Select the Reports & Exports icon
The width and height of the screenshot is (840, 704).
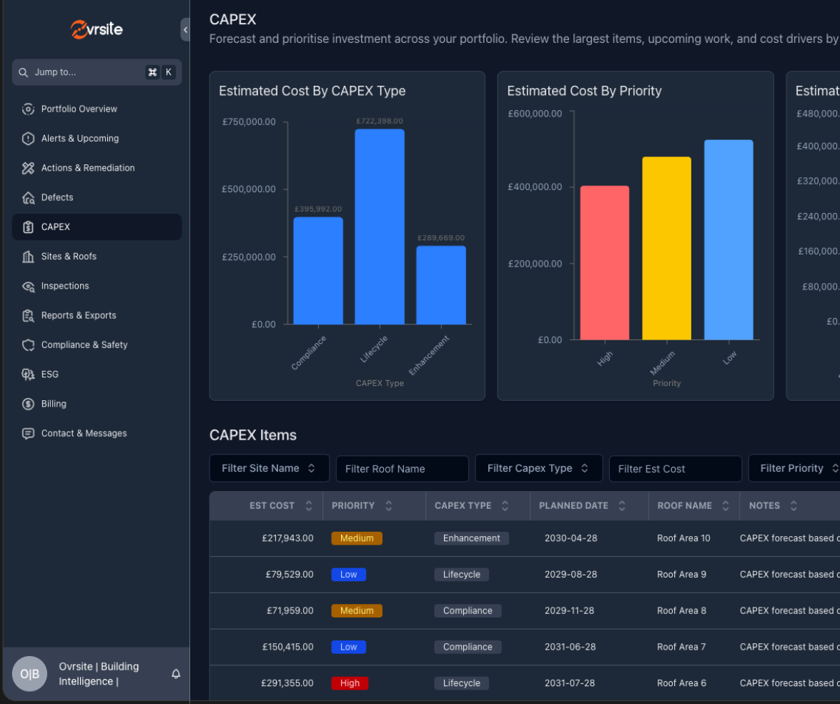(x=28, y=315)
